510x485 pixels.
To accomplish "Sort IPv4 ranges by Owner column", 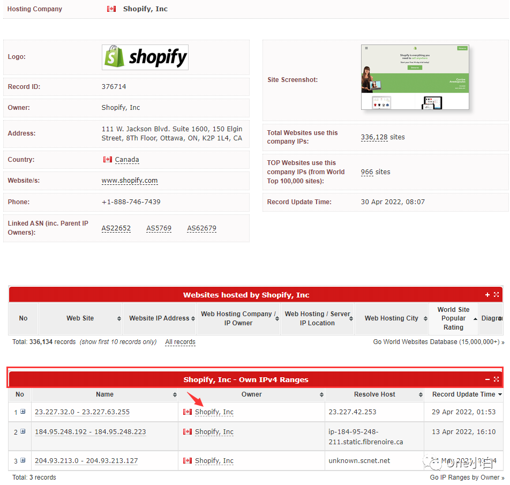I will tap(251, 394).
